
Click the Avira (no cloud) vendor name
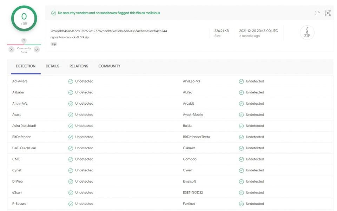click(x=24, y=126)
